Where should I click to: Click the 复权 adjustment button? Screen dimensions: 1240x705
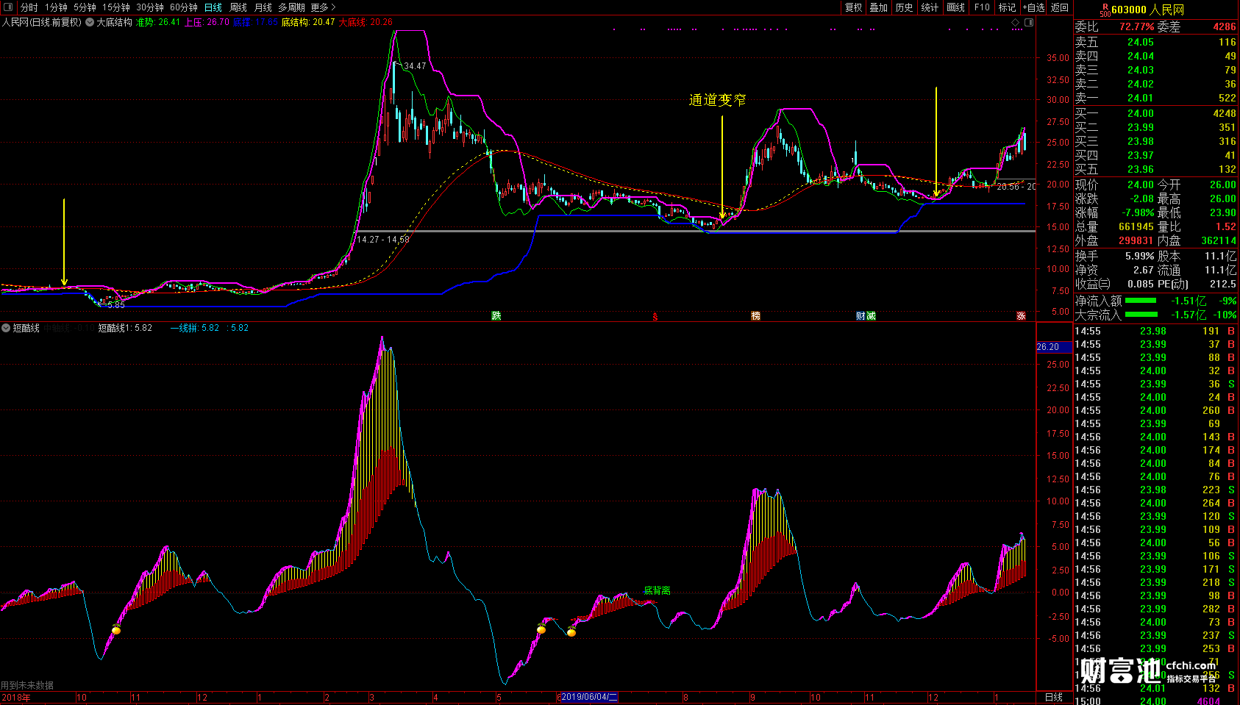tap(853, 7)
